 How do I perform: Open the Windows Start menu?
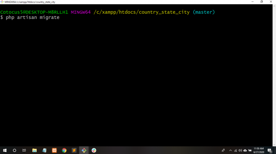[x=5, y=150]
